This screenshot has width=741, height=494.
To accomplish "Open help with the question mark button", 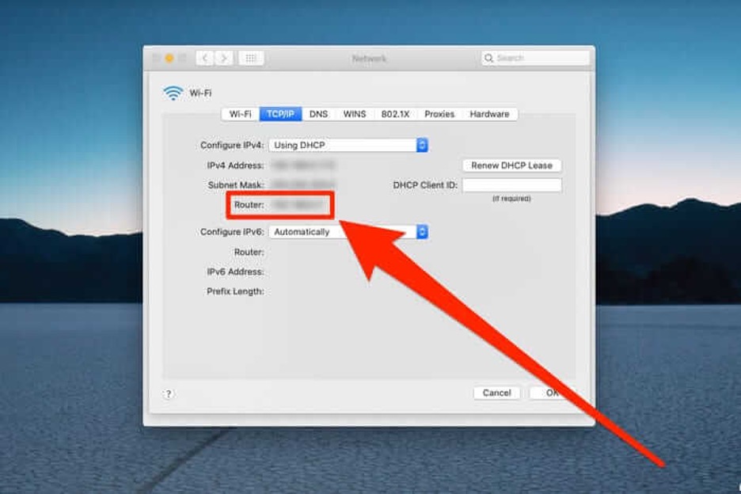I will pos(169,393).
